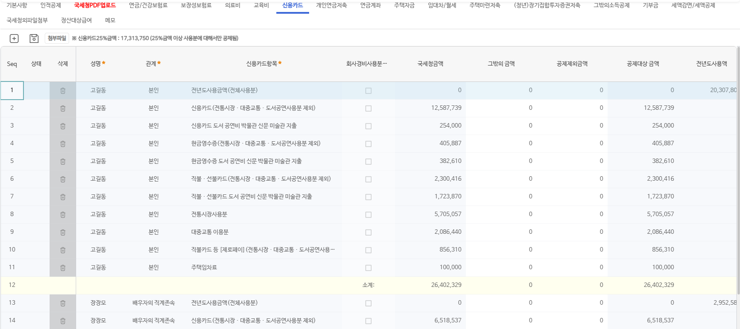Remove the 주택임차료 row via its trash icon
Viewport: 740px width, 329px height.
(63, 268)
